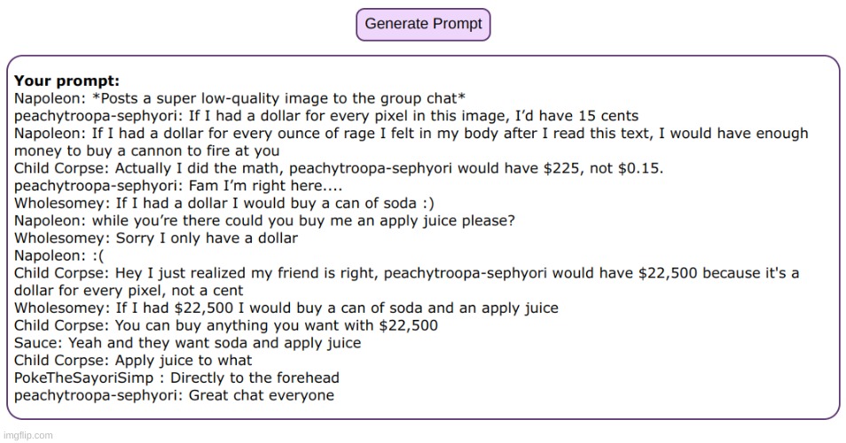
Task: Select the "Fam I'm right here...." line
Action: click(x=178, y=185)
